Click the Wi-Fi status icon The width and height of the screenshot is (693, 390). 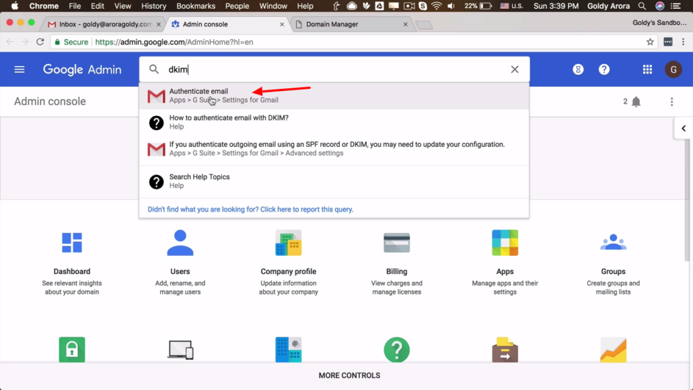point(437,6)
